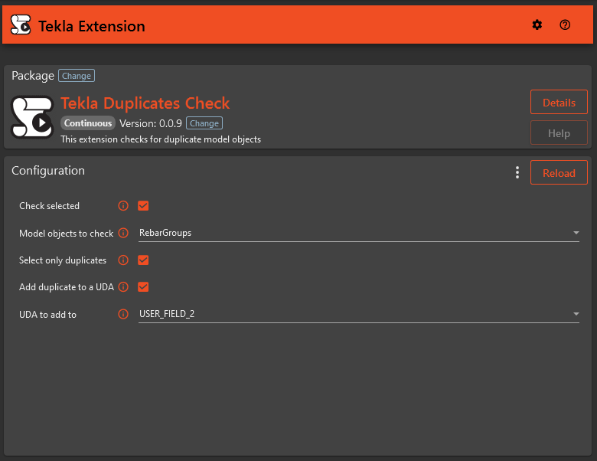Screen dimensions: 597x461
Task: Click info icon next to Check selected
Action: [x=123, y=206]
